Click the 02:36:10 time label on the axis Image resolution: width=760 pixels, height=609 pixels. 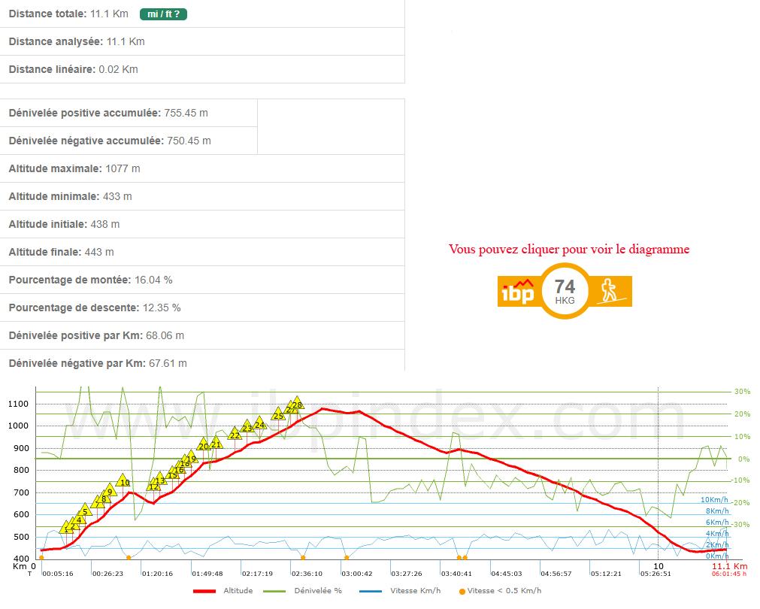[x=307, y=574]
